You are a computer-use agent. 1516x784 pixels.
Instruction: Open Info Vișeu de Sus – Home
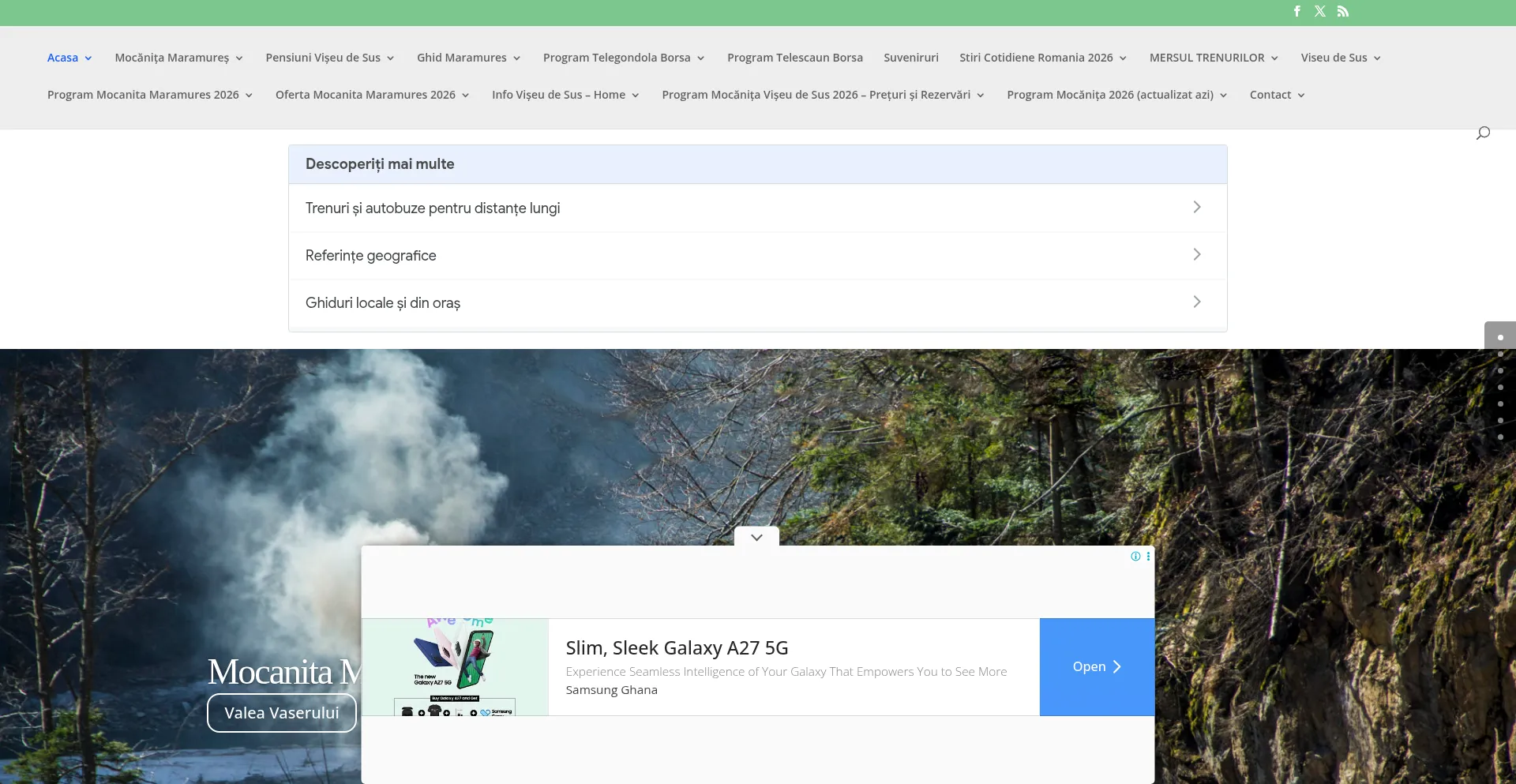(x=558, y=95)
